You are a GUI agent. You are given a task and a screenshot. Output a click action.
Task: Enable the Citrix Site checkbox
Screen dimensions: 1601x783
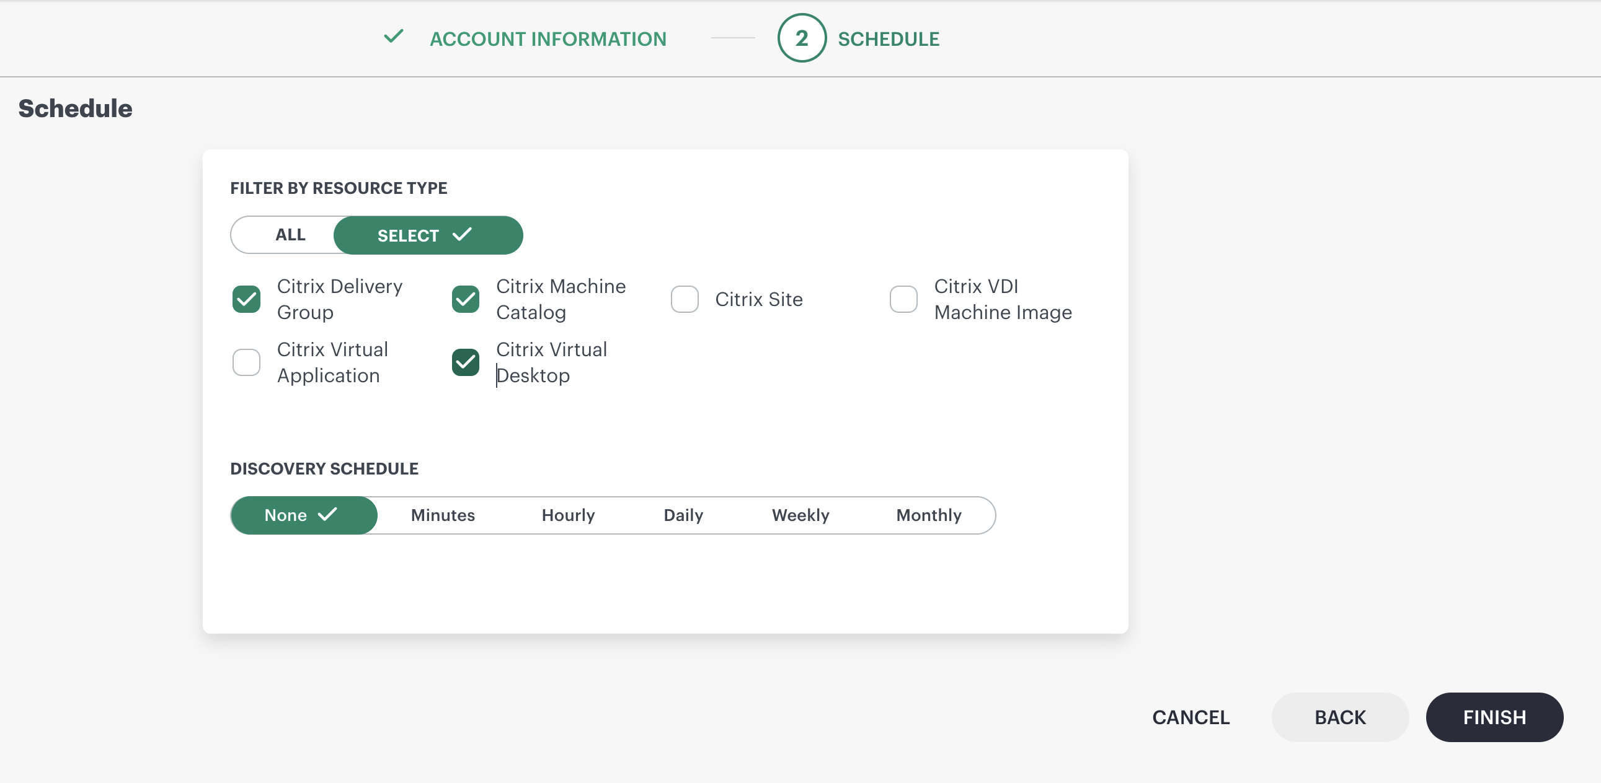(x=685, y=299)
